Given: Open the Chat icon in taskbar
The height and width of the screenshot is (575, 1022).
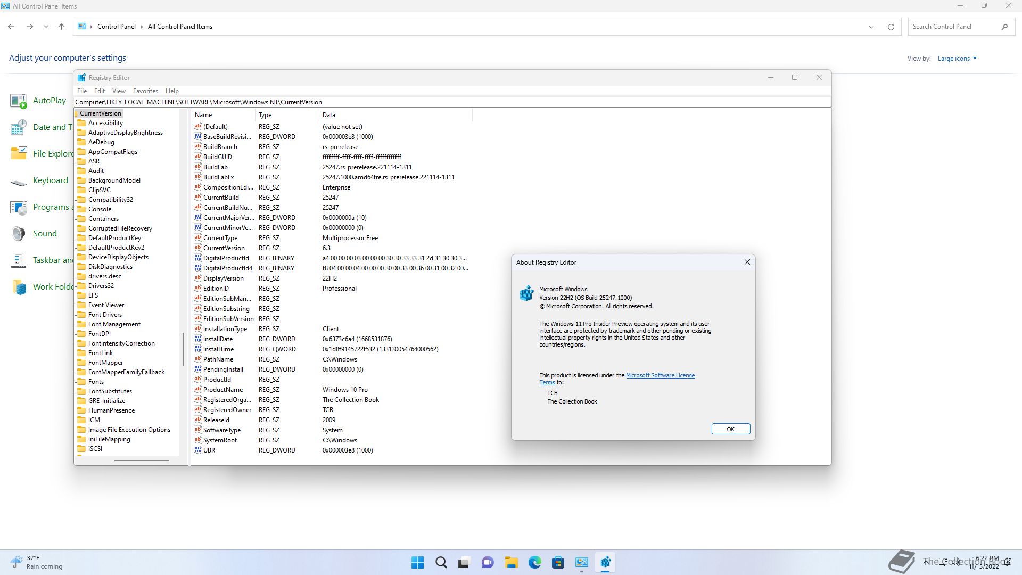Looking at the screenshot, I should [488, 562].
